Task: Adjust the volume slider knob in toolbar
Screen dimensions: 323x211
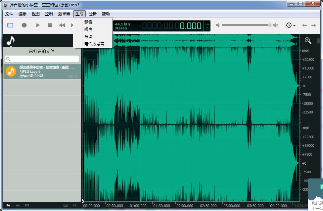Action: 270,25
